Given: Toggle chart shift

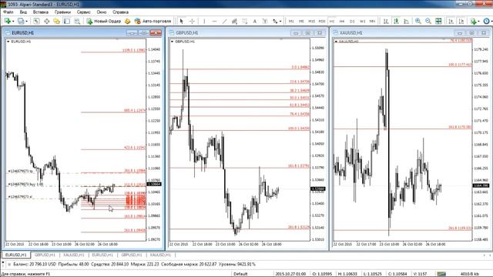Looking at the screenshot, I should [461, 21].
